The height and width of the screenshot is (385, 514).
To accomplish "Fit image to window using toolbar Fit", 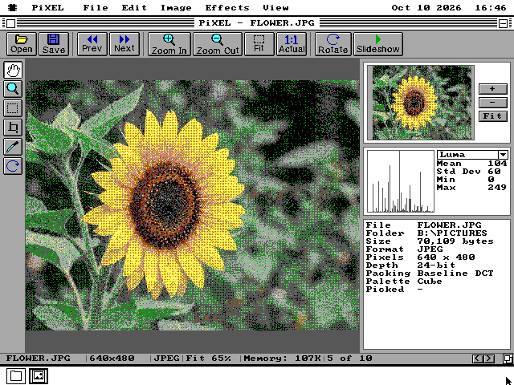I will click(259, 44).
